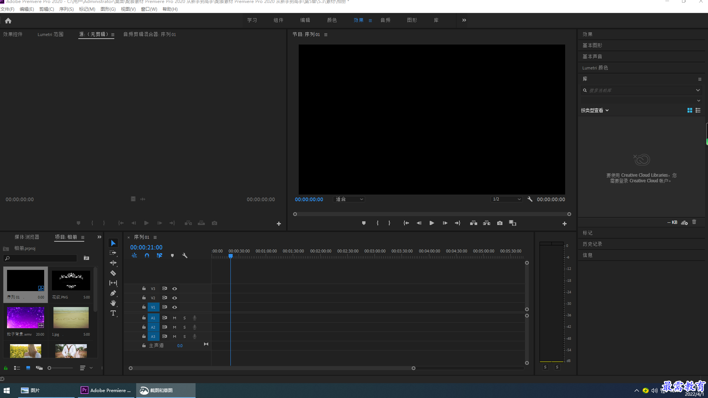Click the Home icon
Screen dimensions: 708x398
[8, 21]
